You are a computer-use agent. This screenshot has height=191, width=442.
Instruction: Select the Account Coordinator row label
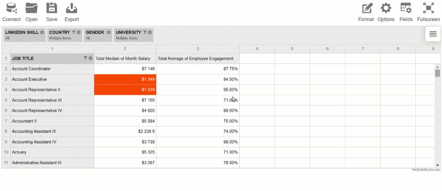[x=31, y=69]
